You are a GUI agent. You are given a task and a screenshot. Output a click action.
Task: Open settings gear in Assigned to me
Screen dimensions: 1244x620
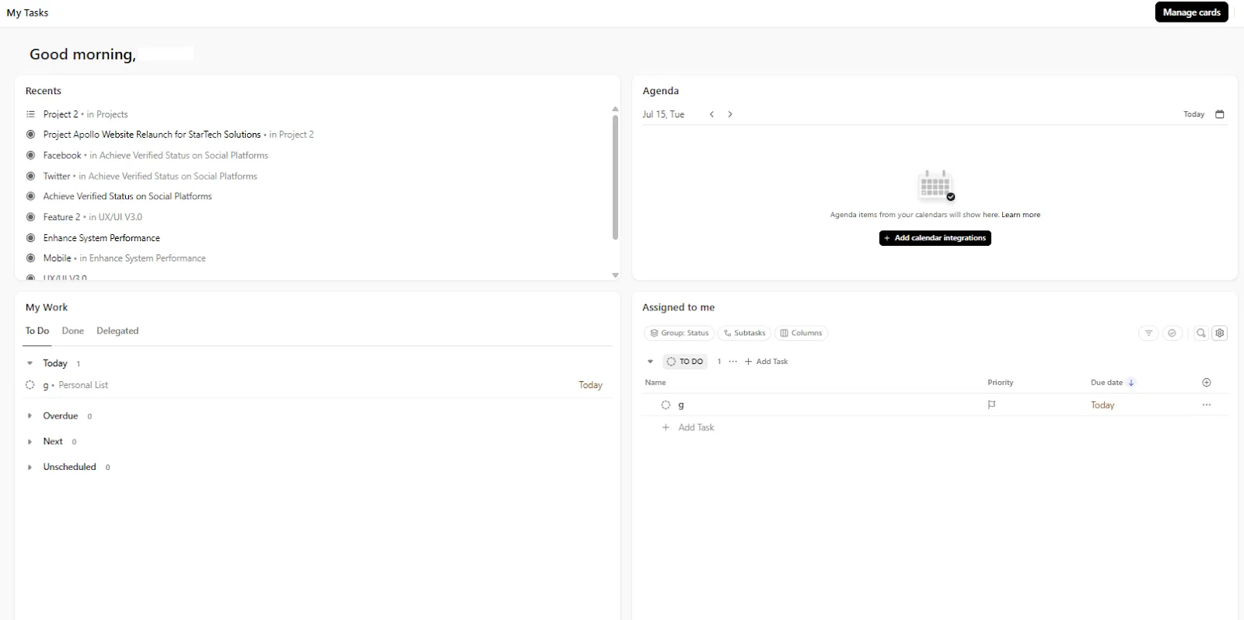(x=1220, y=333)
